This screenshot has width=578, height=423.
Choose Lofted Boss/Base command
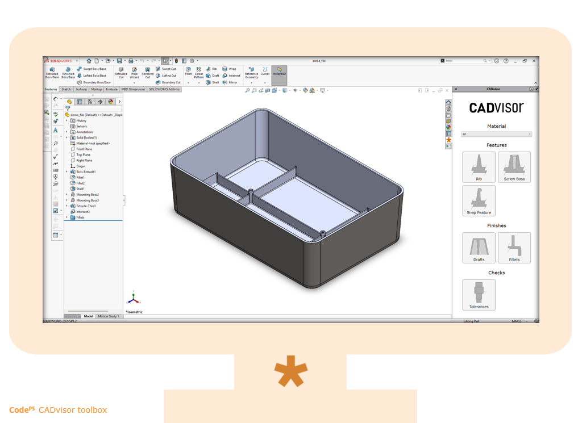92,76
